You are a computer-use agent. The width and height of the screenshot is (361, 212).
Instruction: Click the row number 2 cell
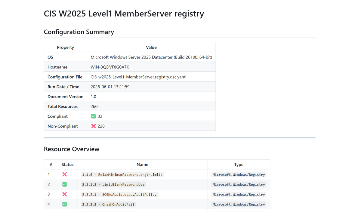pos(51,184)
